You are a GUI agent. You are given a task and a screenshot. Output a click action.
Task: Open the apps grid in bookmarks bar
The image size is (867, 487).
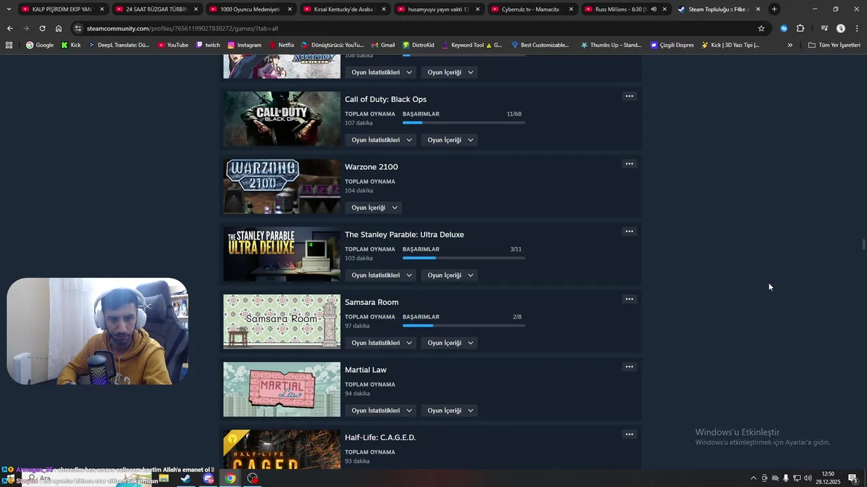pos(9,45)
